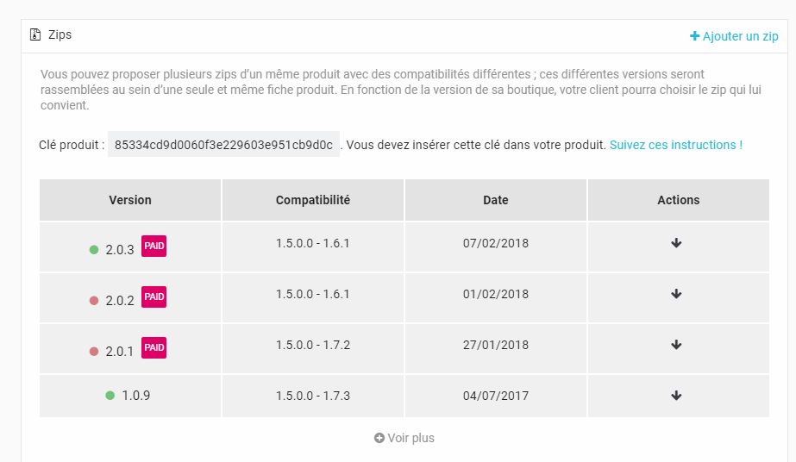
Task: Expand the list with Voir plus
Action: [404, 438]
